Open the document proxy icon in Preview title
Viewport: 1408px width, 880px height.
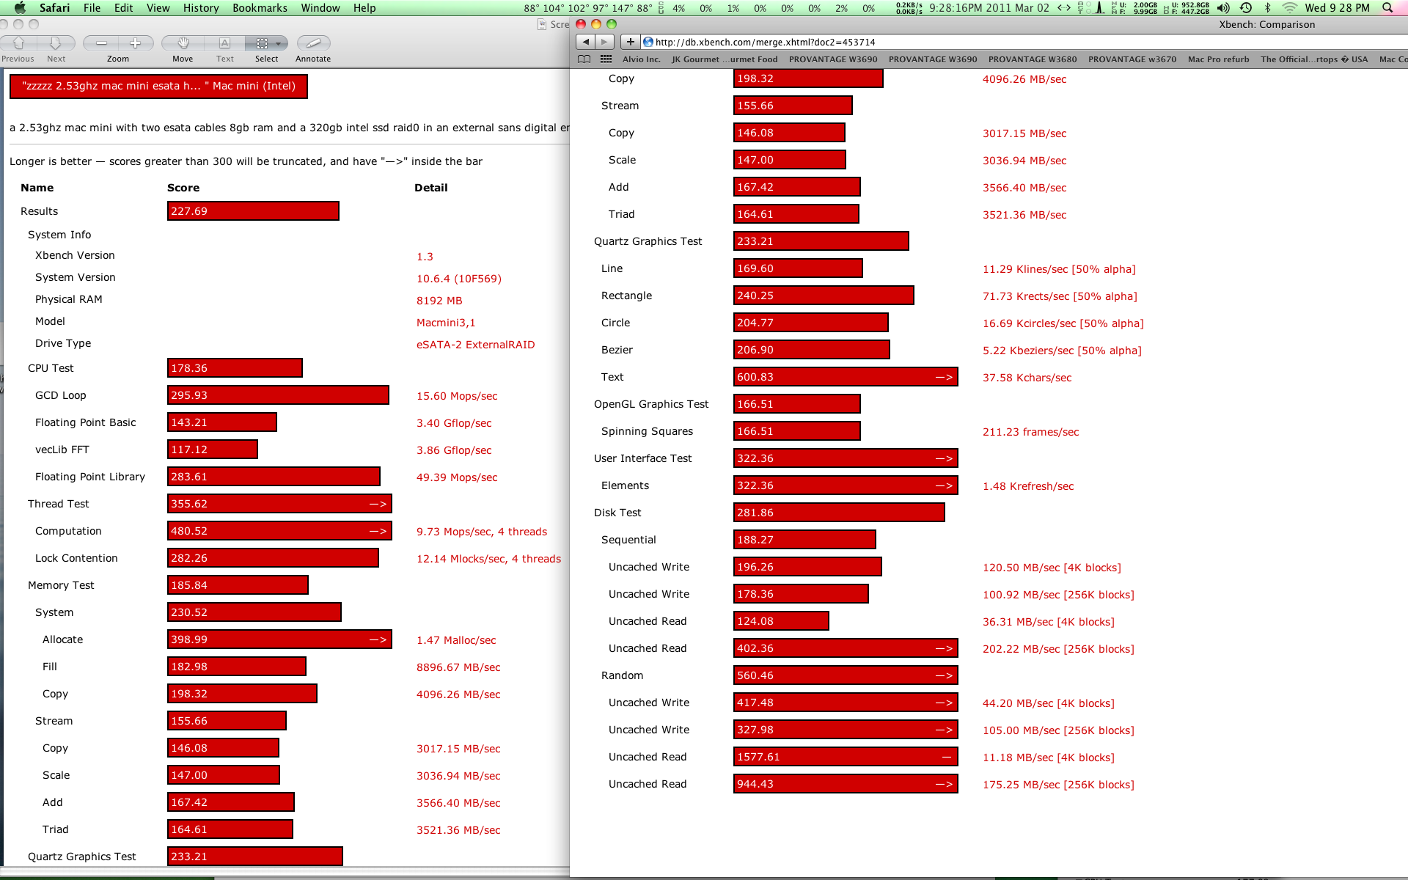point(542,24)
